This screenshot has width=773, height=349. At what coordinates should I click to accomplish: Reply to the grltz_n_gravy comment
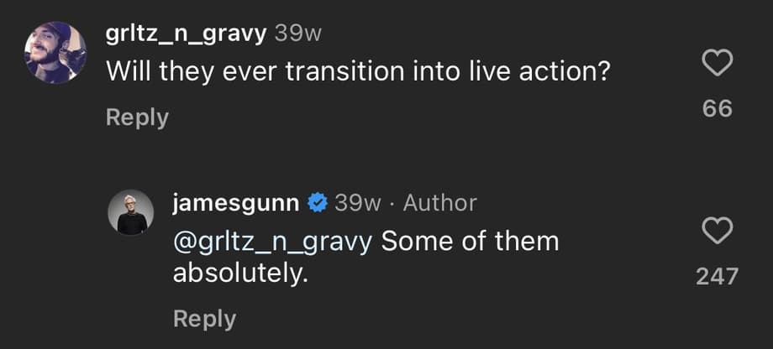pos(137,118)
